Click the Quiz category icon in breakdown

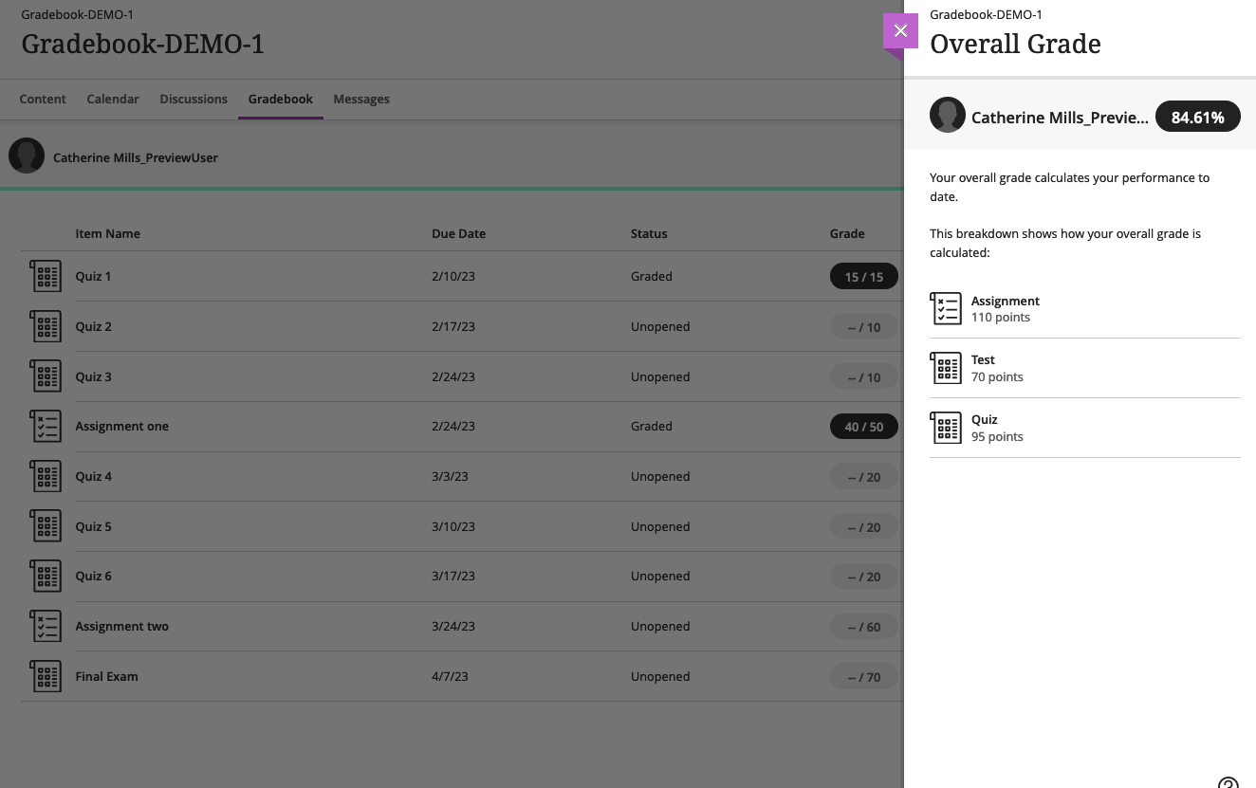pos(946,428)
